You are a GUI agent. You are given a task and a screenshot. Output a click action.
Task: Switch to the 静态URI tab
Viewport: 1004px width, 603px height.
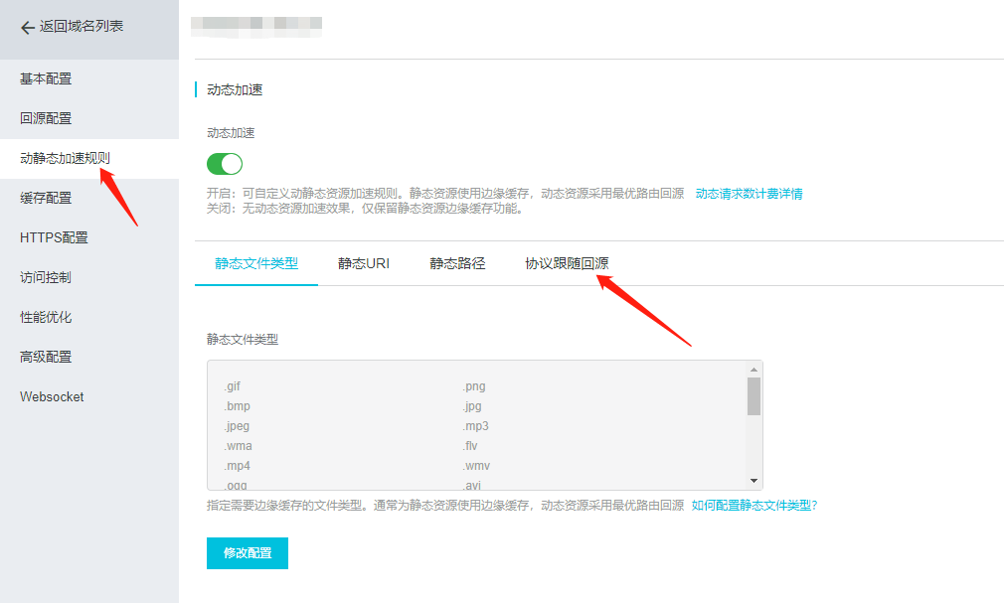point(364,263)
